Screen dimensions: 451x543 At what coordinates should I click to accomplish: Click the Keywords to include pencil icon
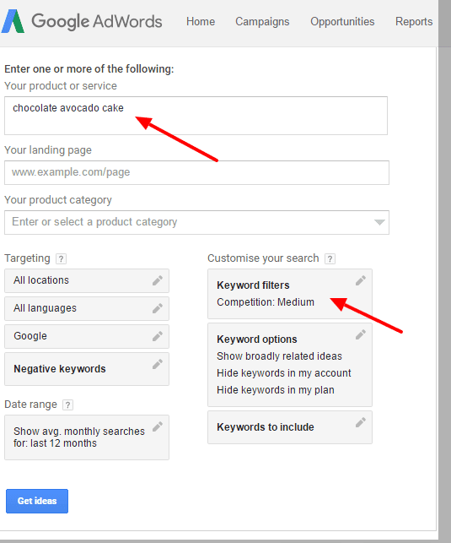[x=361, y=422]
